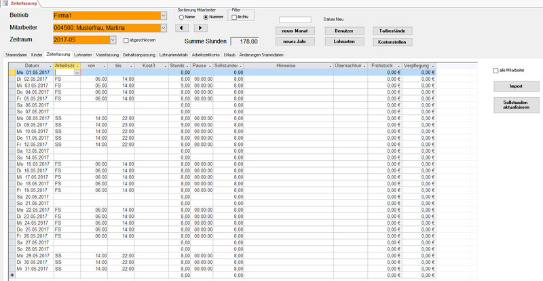Click Sollstunden aktualisieren button
543x281 pixels.
tap(516, 105)
